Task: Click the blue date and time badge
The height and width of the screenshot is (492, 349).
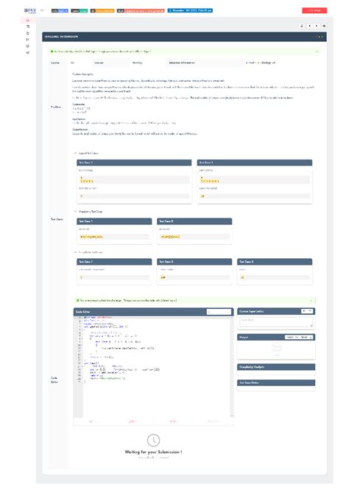Action: coord(190,10)
